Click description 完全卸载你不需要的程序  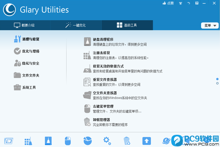[x=110, y=125]
